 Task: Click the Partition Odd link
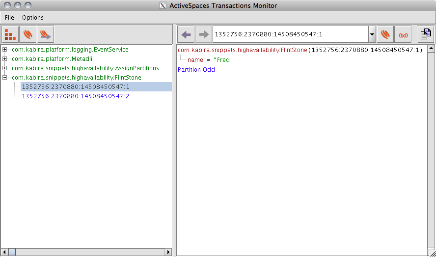point(196,70)
